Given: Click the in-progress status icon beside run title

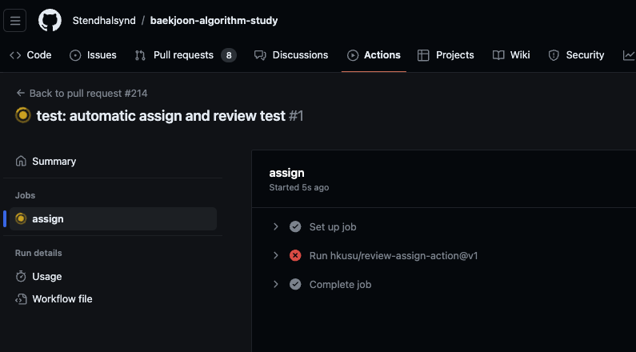Looking at the screenshot, I should point(23,115).
